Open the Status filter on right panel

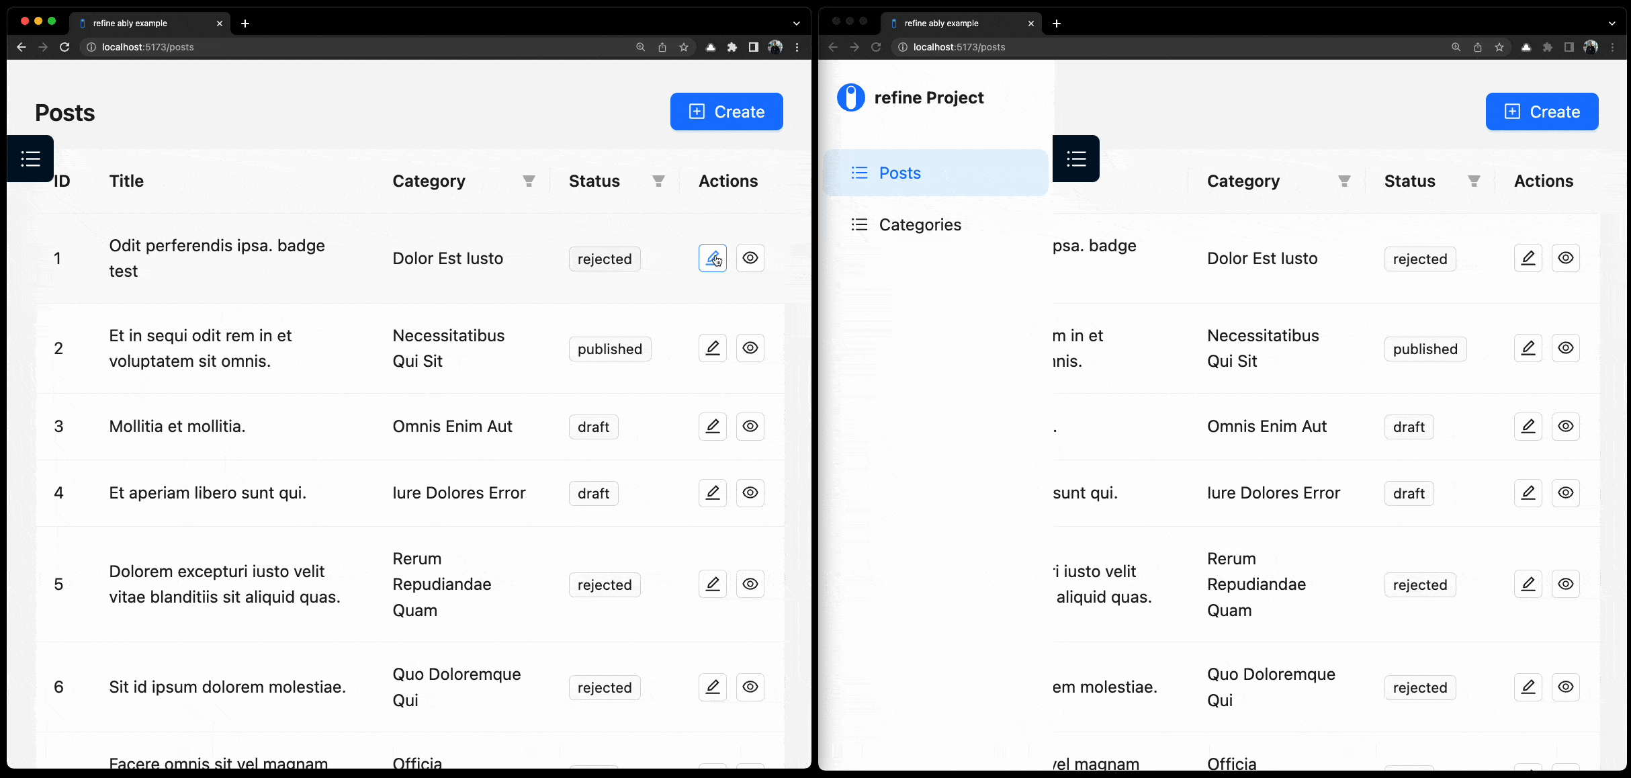point(1473,180)
